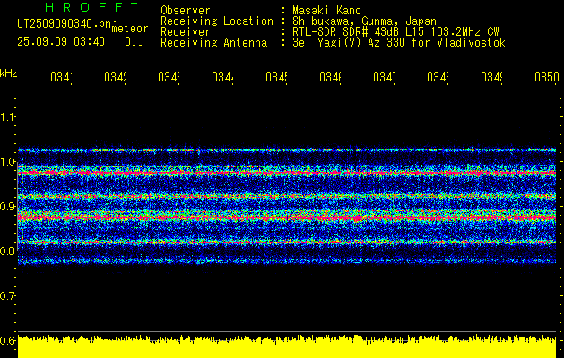Click the date stamp 25.09.09 03:40
The image size is (564, 358).
point(61,42)
